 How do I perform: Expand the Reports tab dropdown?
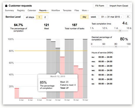coord(44,11)
